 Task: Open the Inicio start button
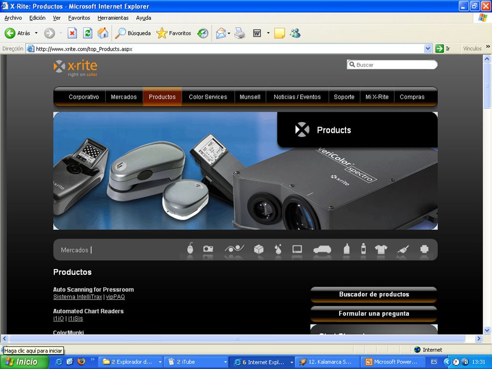coord(25,362)
